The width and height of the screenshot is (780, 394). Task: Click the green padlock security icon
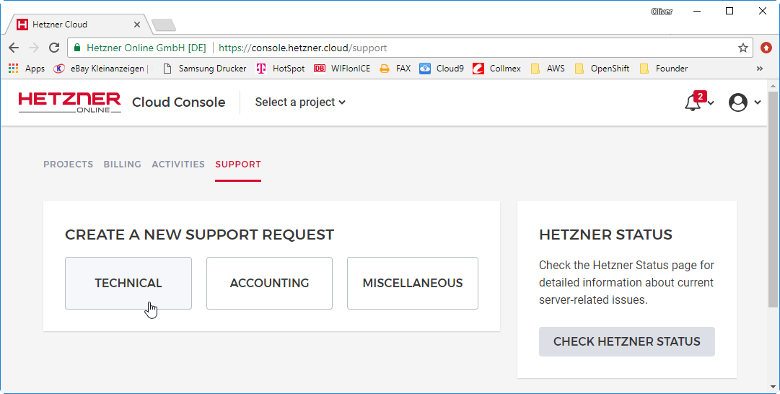(77, 48)
